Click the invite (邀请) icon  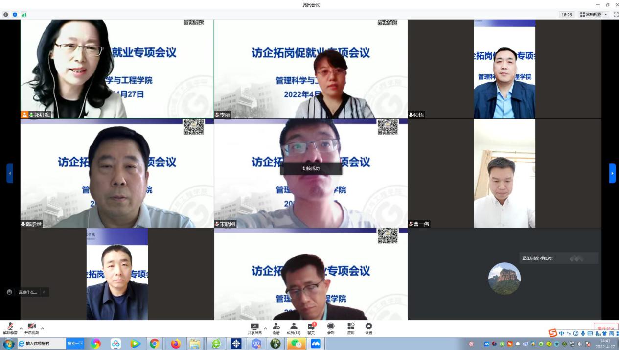tap(276, 327)
